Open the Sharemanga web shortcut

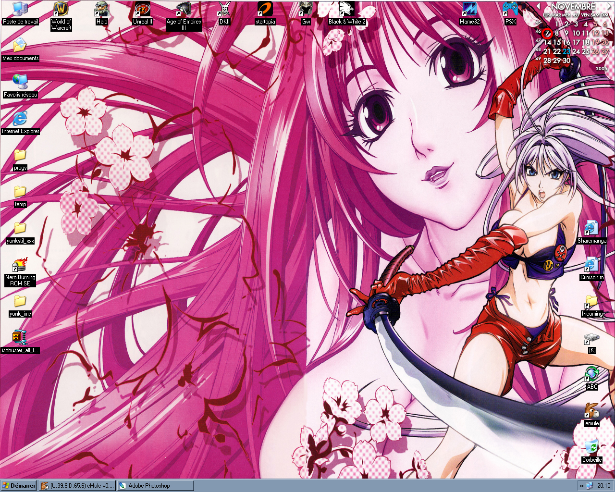click(592, 232)
